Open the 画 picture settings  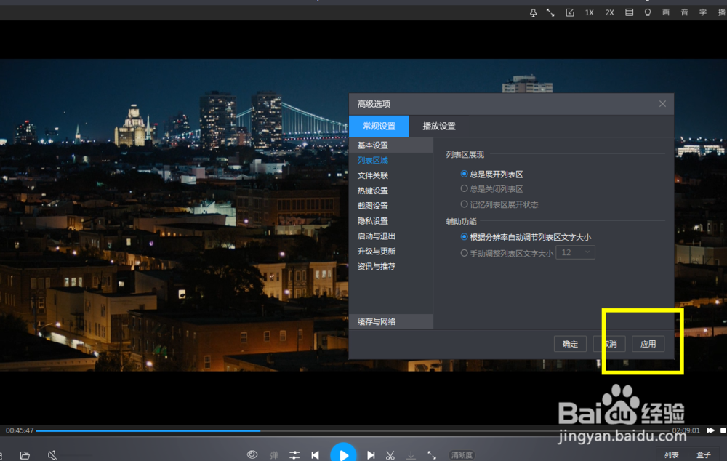(666, 12)
